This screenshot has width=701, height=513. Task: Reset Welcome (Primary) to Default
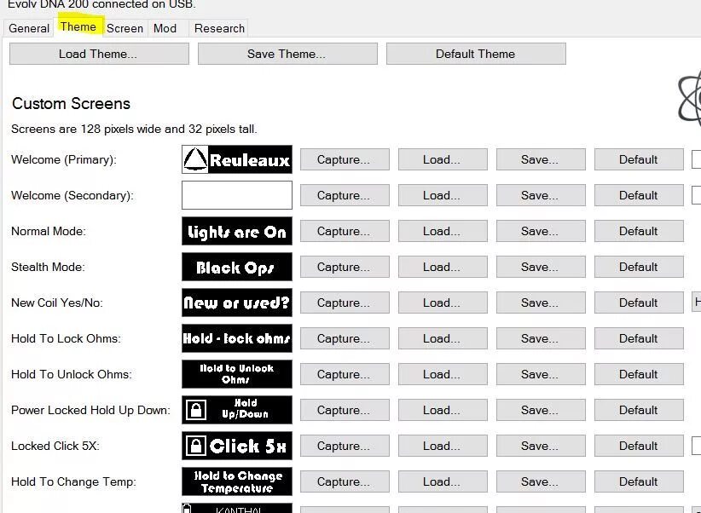pyautogui.click(x=639, y=159)
